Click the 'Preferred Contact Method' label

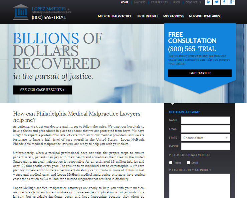tap(189, 155)
